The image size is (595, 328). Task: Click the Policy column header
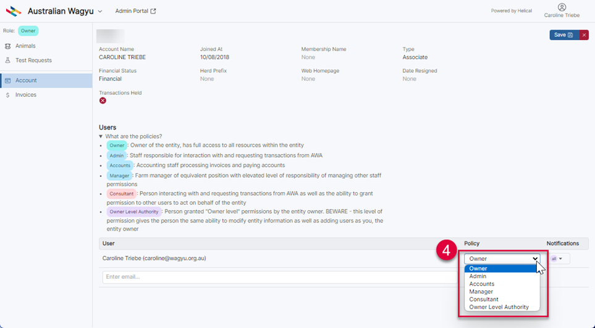pos(471,244)
